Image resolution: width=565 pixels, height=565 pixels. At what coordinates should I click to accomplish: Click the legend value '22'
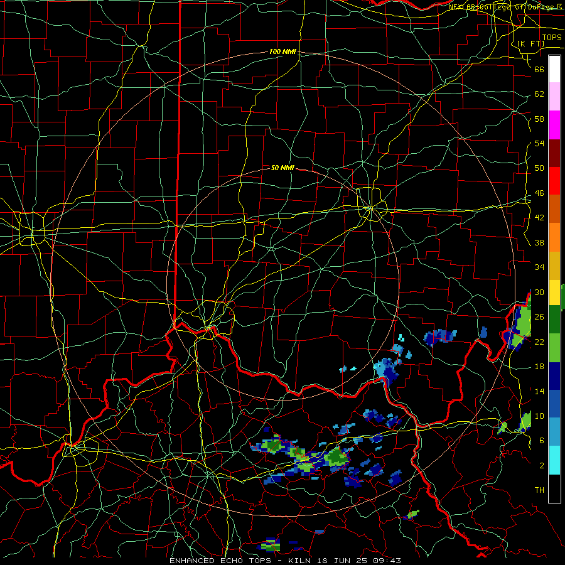click(x=539, y=342)
